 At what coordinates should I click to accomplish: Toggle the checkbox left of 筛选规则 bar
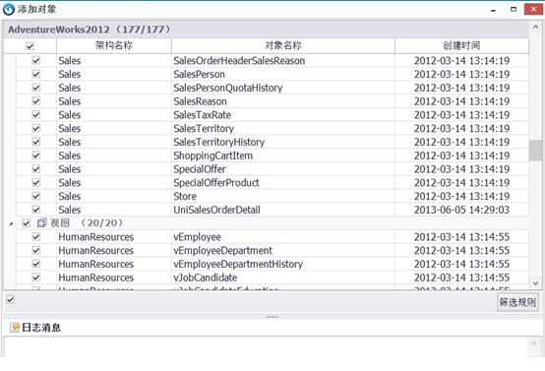click(11, 299)
